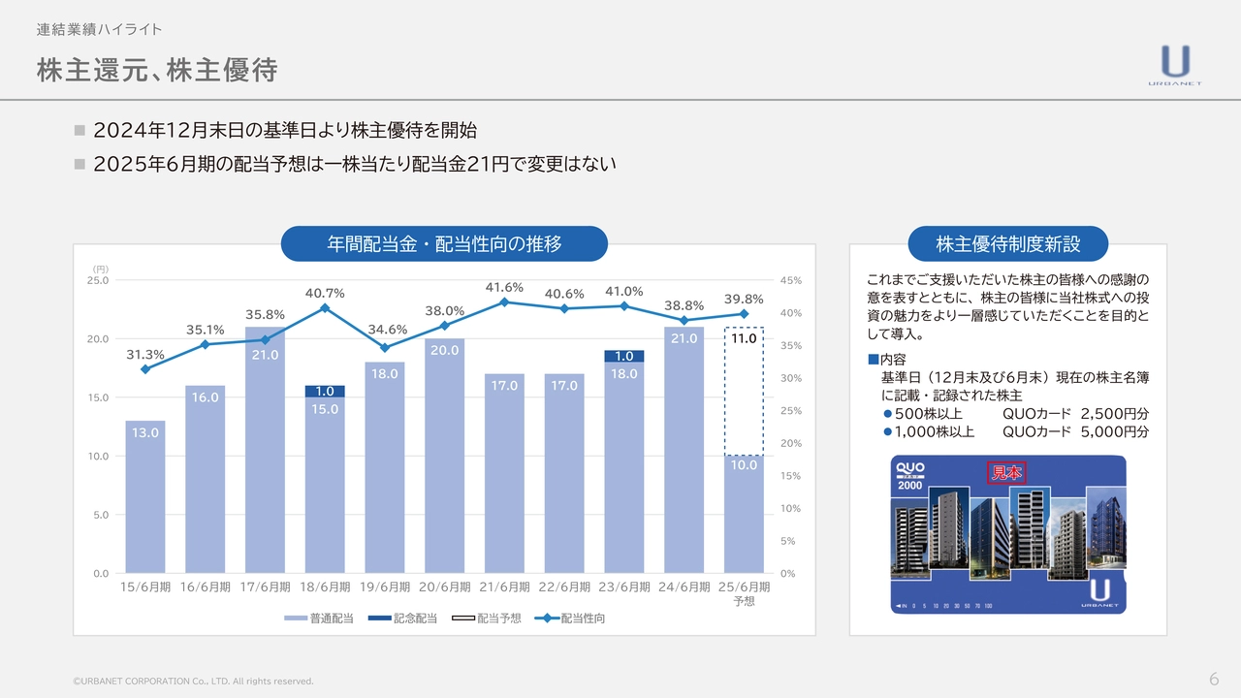1241x698 pixels.
Task: Click the red 見本 label on card
Action: coord(1006,473)
